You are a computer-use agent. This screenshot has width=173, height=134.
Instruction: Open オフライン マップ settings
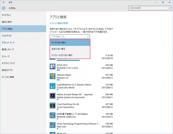pos(23,63)
